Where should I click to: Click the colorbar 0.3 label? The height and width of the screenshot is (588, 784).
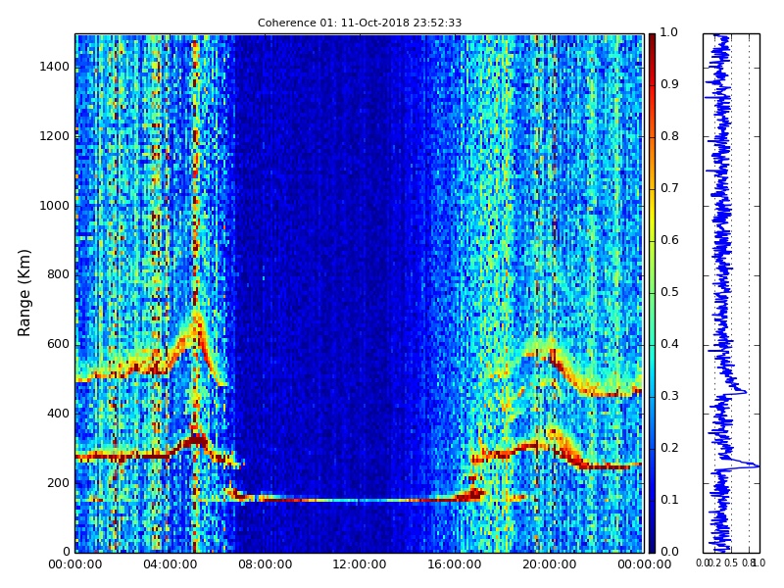(669, 396)
